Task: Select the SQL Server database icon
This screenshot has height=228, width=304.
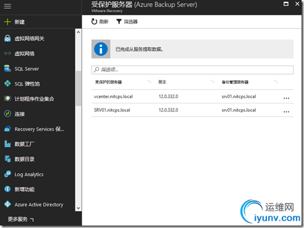Action: (7, 68)
